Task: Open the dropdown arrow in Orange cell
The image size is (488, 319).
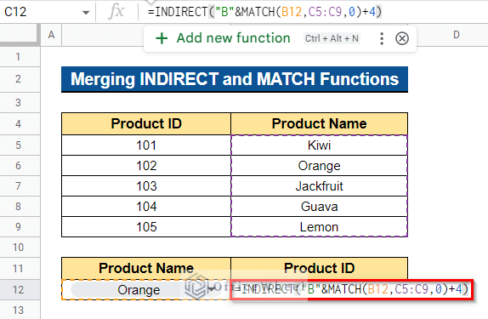Action: (x=212, y=290)
